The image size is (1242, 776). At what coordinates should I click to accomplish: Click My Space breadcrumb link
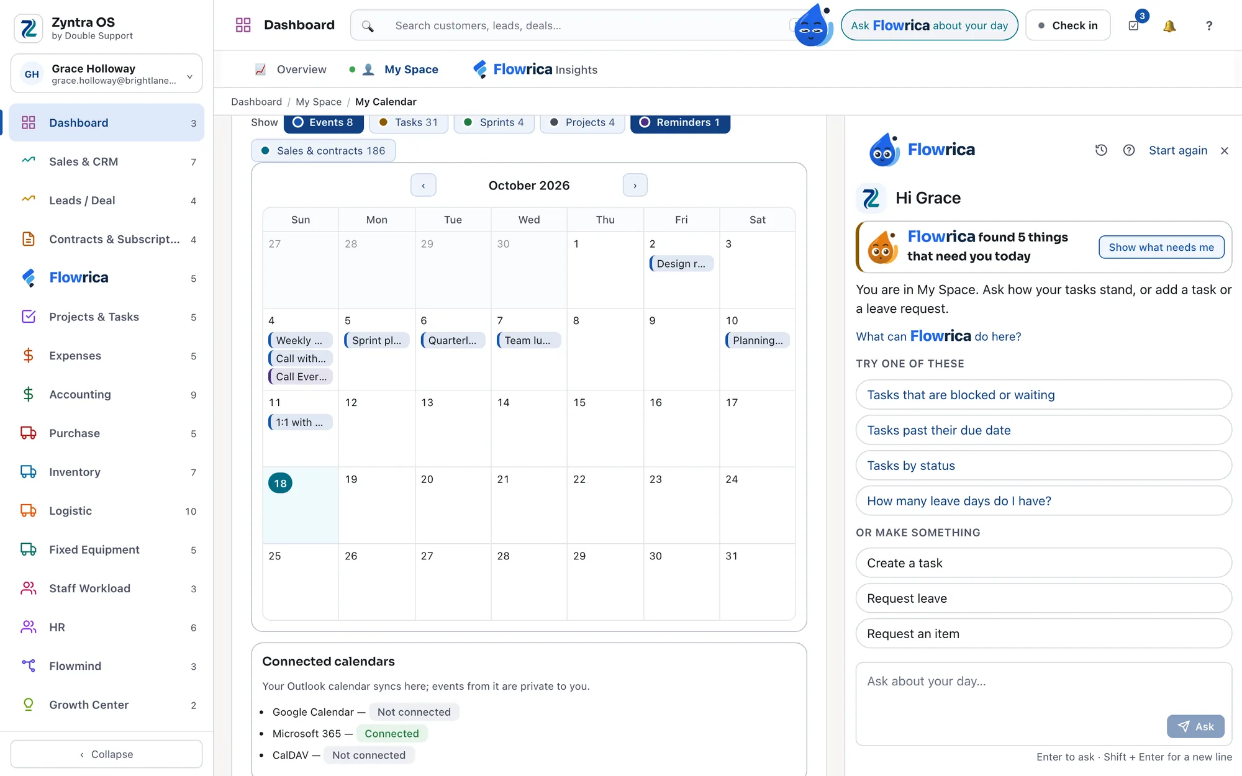click(x=319, y=102)
